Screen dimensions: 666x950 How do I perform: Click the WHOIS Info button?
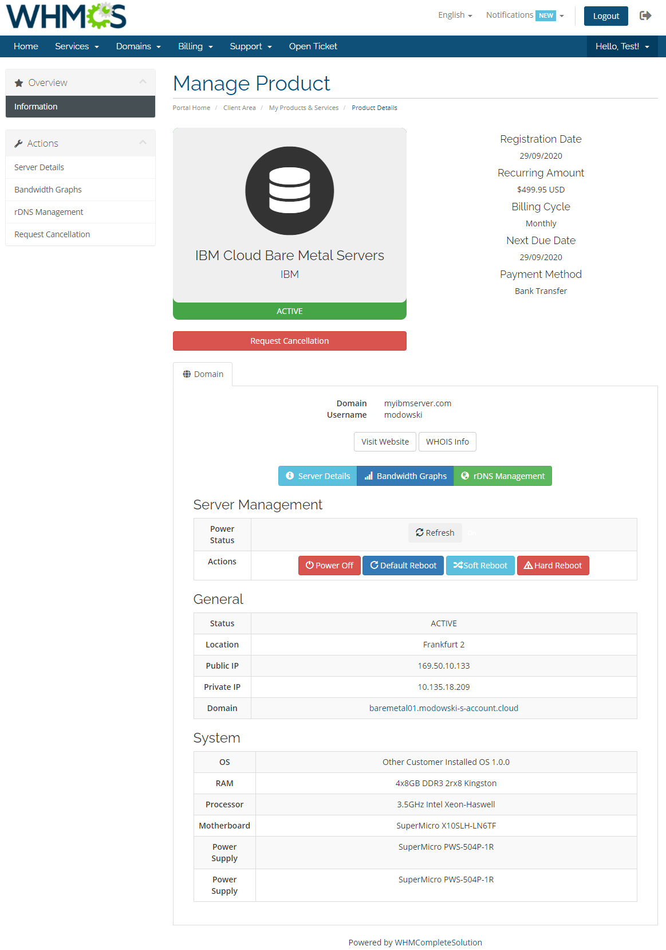(447, 442)
